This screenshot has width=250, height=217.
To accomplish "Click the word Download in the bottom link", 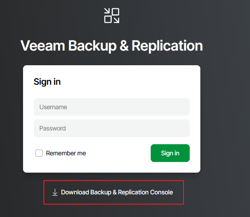I will (75, 192).
